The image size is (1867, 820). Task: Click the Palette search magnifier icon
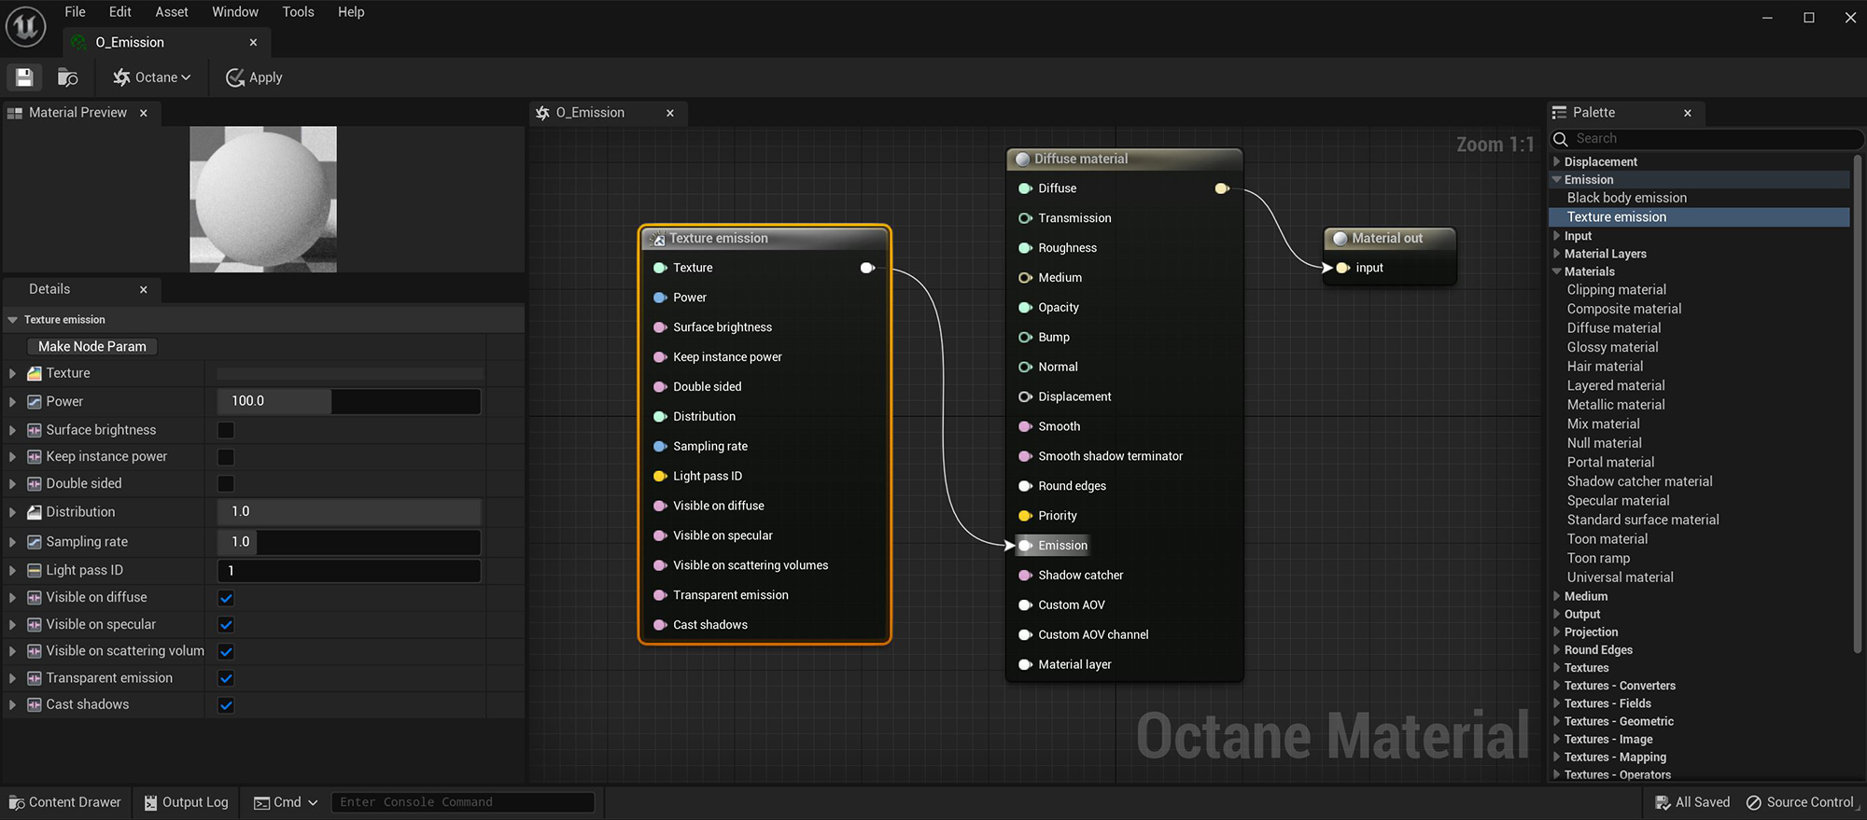tap(1560, 139)
